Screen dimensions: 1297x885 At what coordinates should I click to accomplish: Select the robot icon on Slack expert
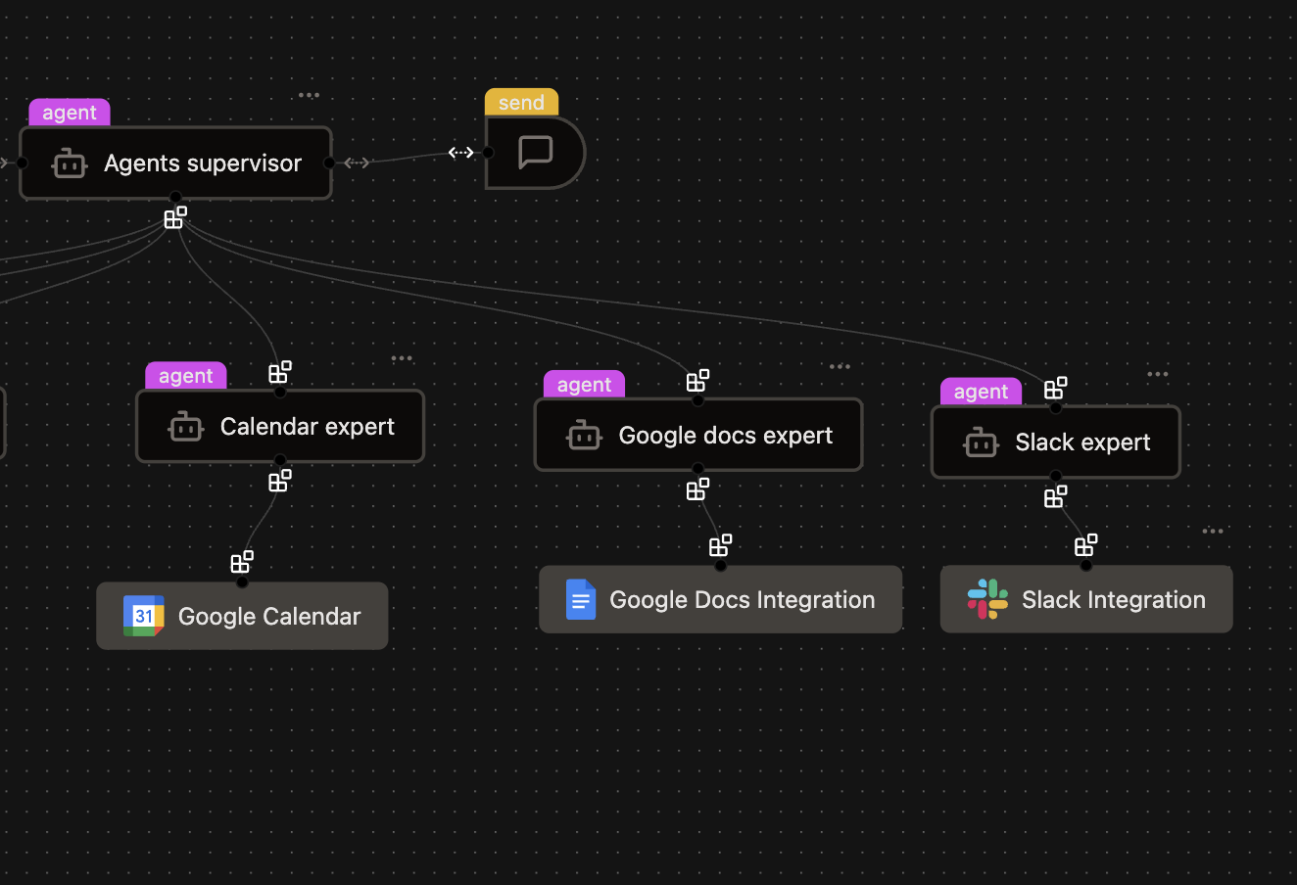click(x=980, y=442)
